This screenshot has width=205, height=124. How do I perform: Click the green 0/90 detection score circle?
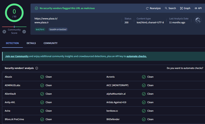click(x=14, y=13)
